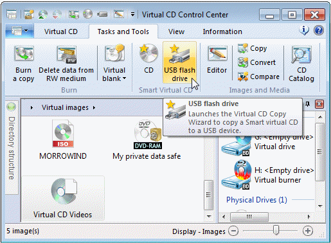331x243 pixels.
Task: Click the drives panel horizontal scroll right arrow
Action: point(309,217)
